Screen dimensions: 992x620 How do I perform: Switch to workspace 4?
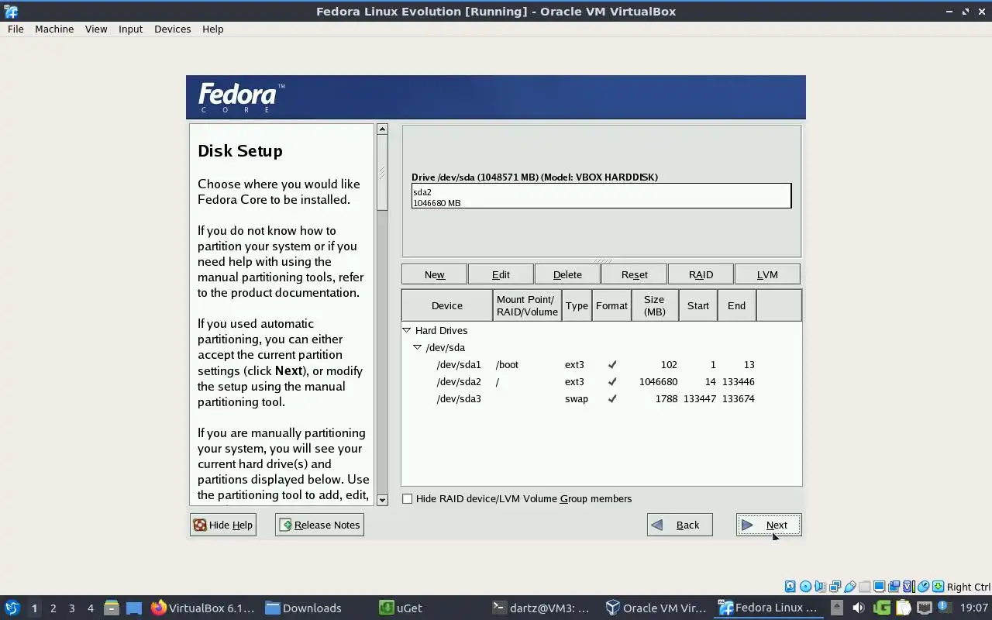90,608
